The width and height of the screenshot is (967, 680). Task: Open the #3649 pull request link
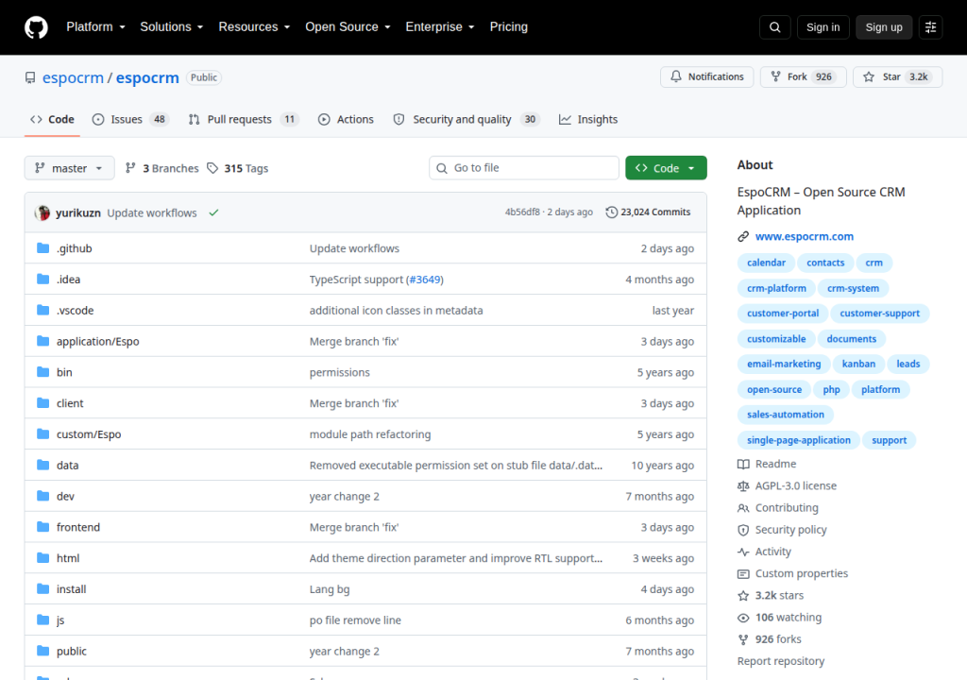pos(425,280)
